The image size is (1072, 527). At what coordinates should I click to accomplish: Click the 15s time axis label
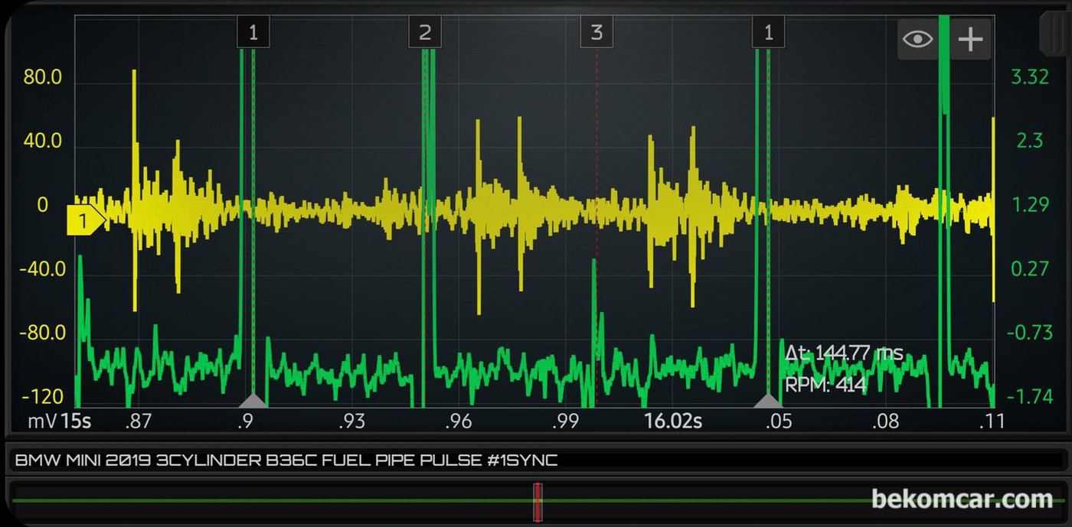[x=76, y=421]
